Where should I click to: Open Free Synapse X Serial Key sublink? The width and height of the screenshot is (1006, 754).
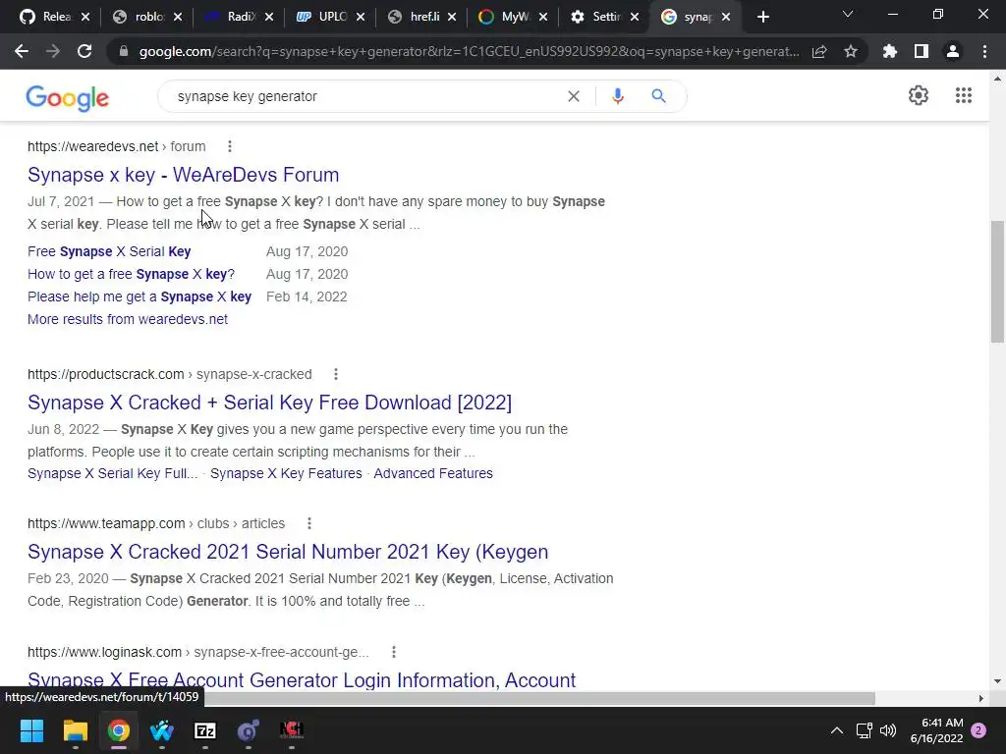tap(109, 251)
